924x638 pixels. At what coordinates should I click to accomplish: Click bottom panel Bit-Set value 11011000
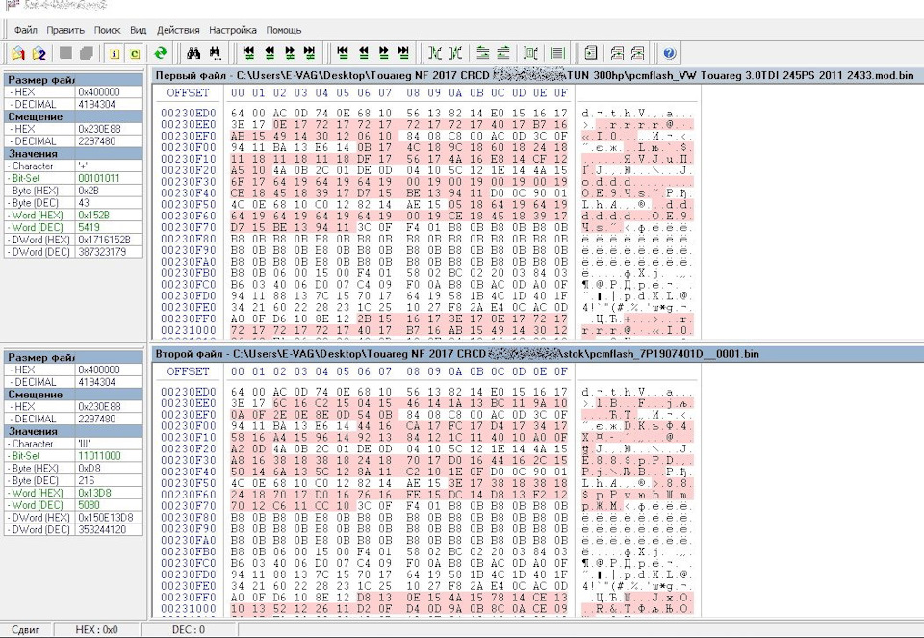point(109,455)
